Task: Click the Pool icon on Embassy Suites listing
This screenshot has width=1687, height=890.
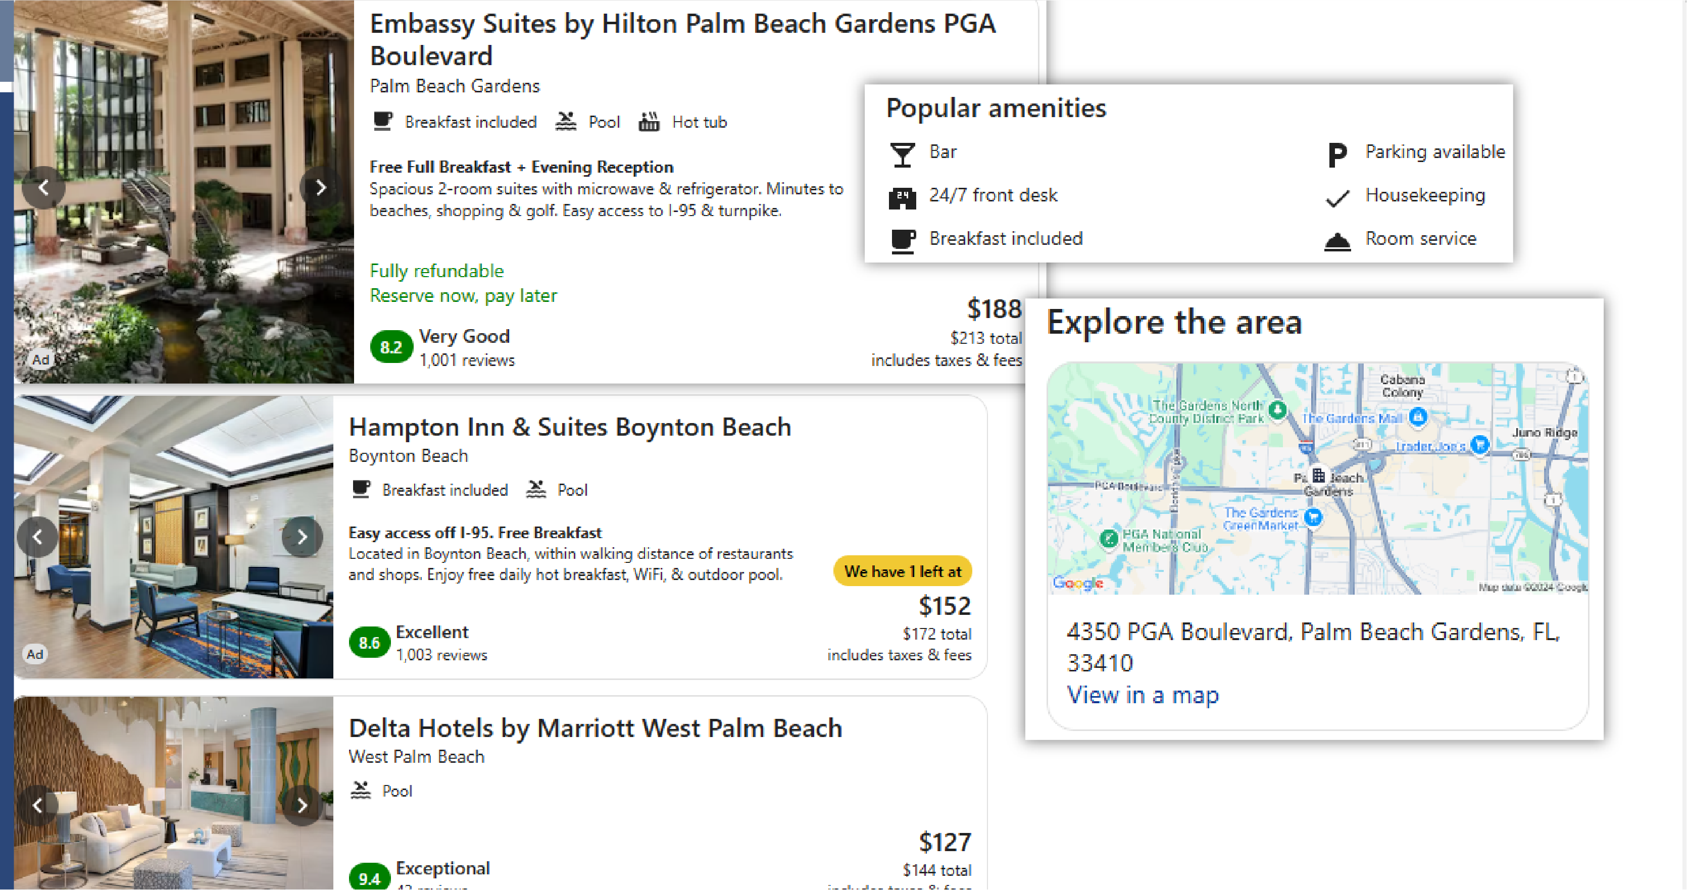Action: (x=565, y=121)
